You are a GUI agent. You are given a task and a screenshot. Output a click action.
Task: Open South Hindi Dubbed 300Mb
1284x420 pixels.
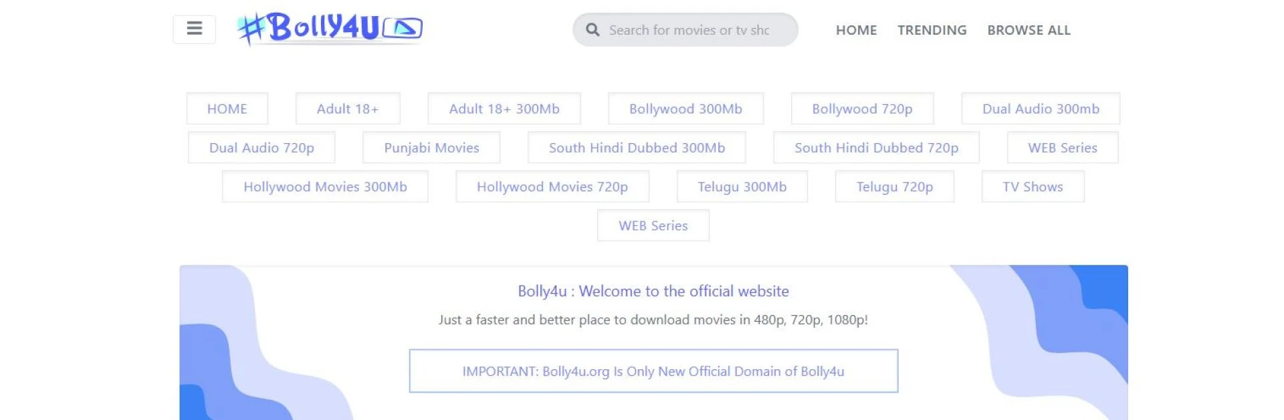tap(637, 147)
